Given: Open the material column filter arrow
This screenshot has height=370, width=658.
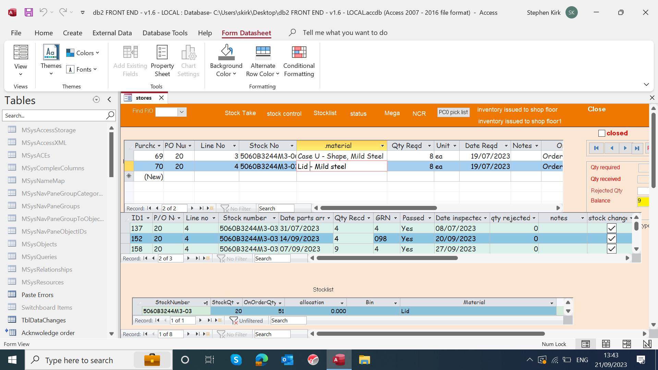Looking at the screenshot, I should tap(382, 146).
